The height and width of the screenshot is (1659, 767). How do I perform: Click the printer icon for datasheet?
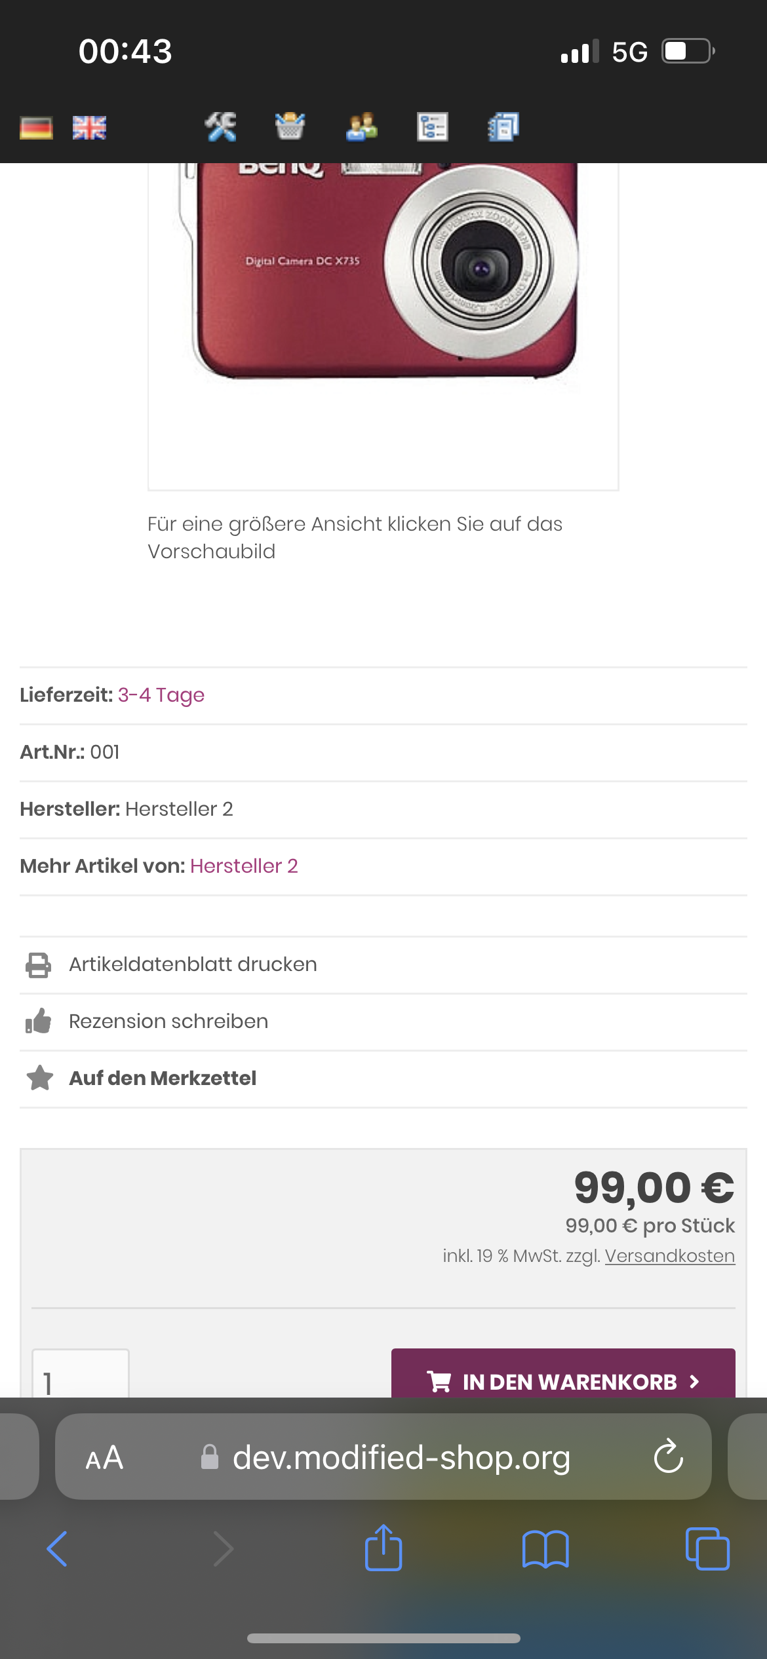click(x=38, y=965)
